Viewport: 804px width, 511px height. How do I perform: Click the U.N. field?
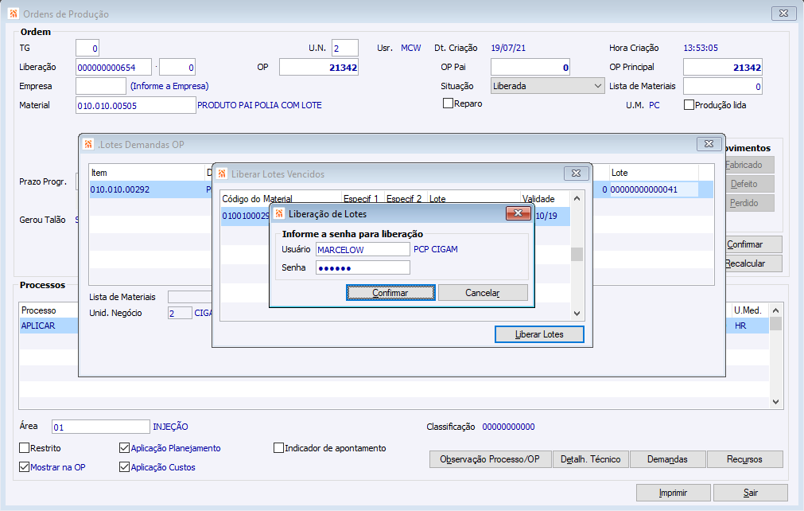click(345, 49)
